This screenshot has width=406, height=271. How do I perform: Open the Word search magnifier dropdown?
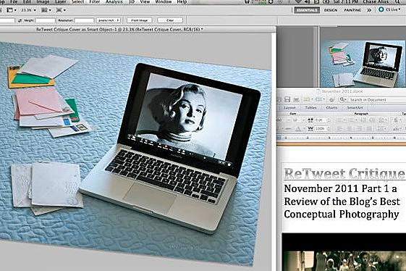coord(343,99)
